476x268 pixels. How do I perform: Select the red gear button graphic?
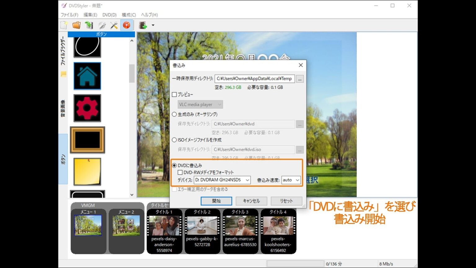coord(87,108)
